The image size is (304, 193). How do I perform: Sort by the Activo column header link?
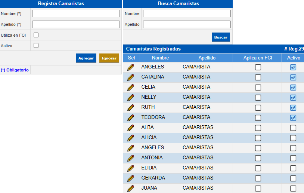294,58
